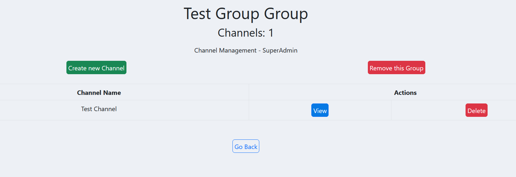Start adding a channel with the green button
The width and height of the screenshot is (516, 177).
96,67
